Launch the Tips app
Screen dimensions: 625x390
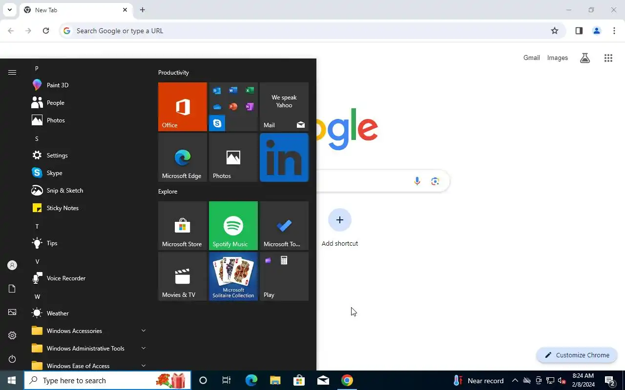point(88,243)
